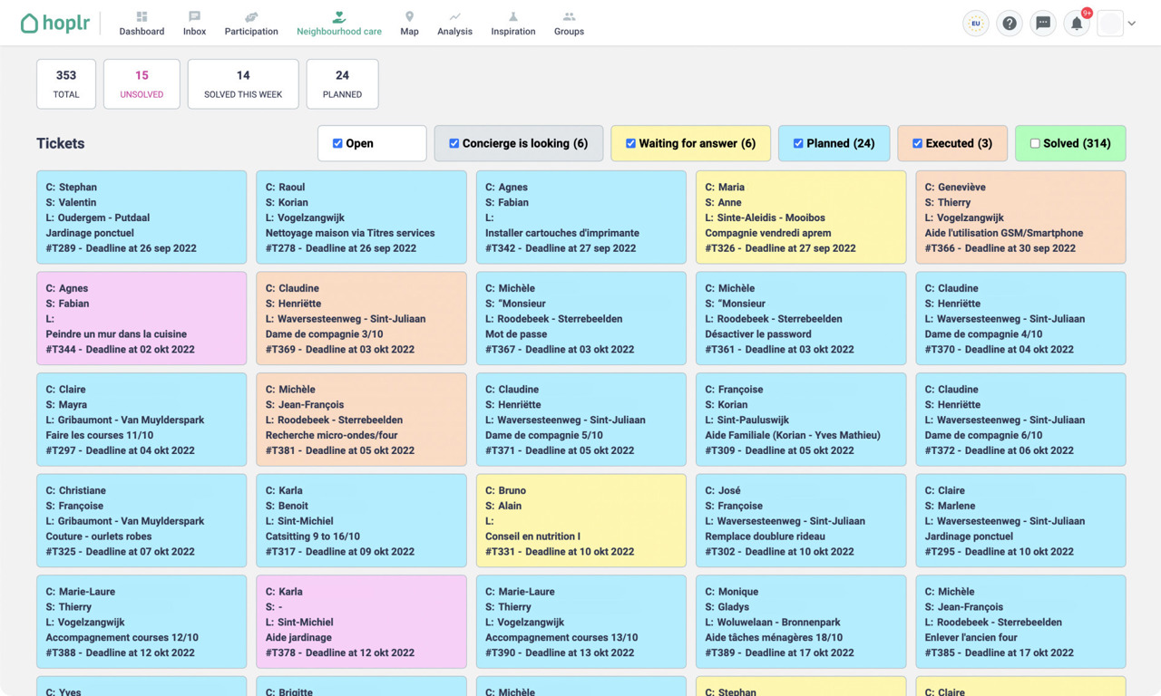Open ticket #T295 Jardinage ponctuel
The width and height of the screenshot is (1161, 696).
click(x=1021, y=520)
